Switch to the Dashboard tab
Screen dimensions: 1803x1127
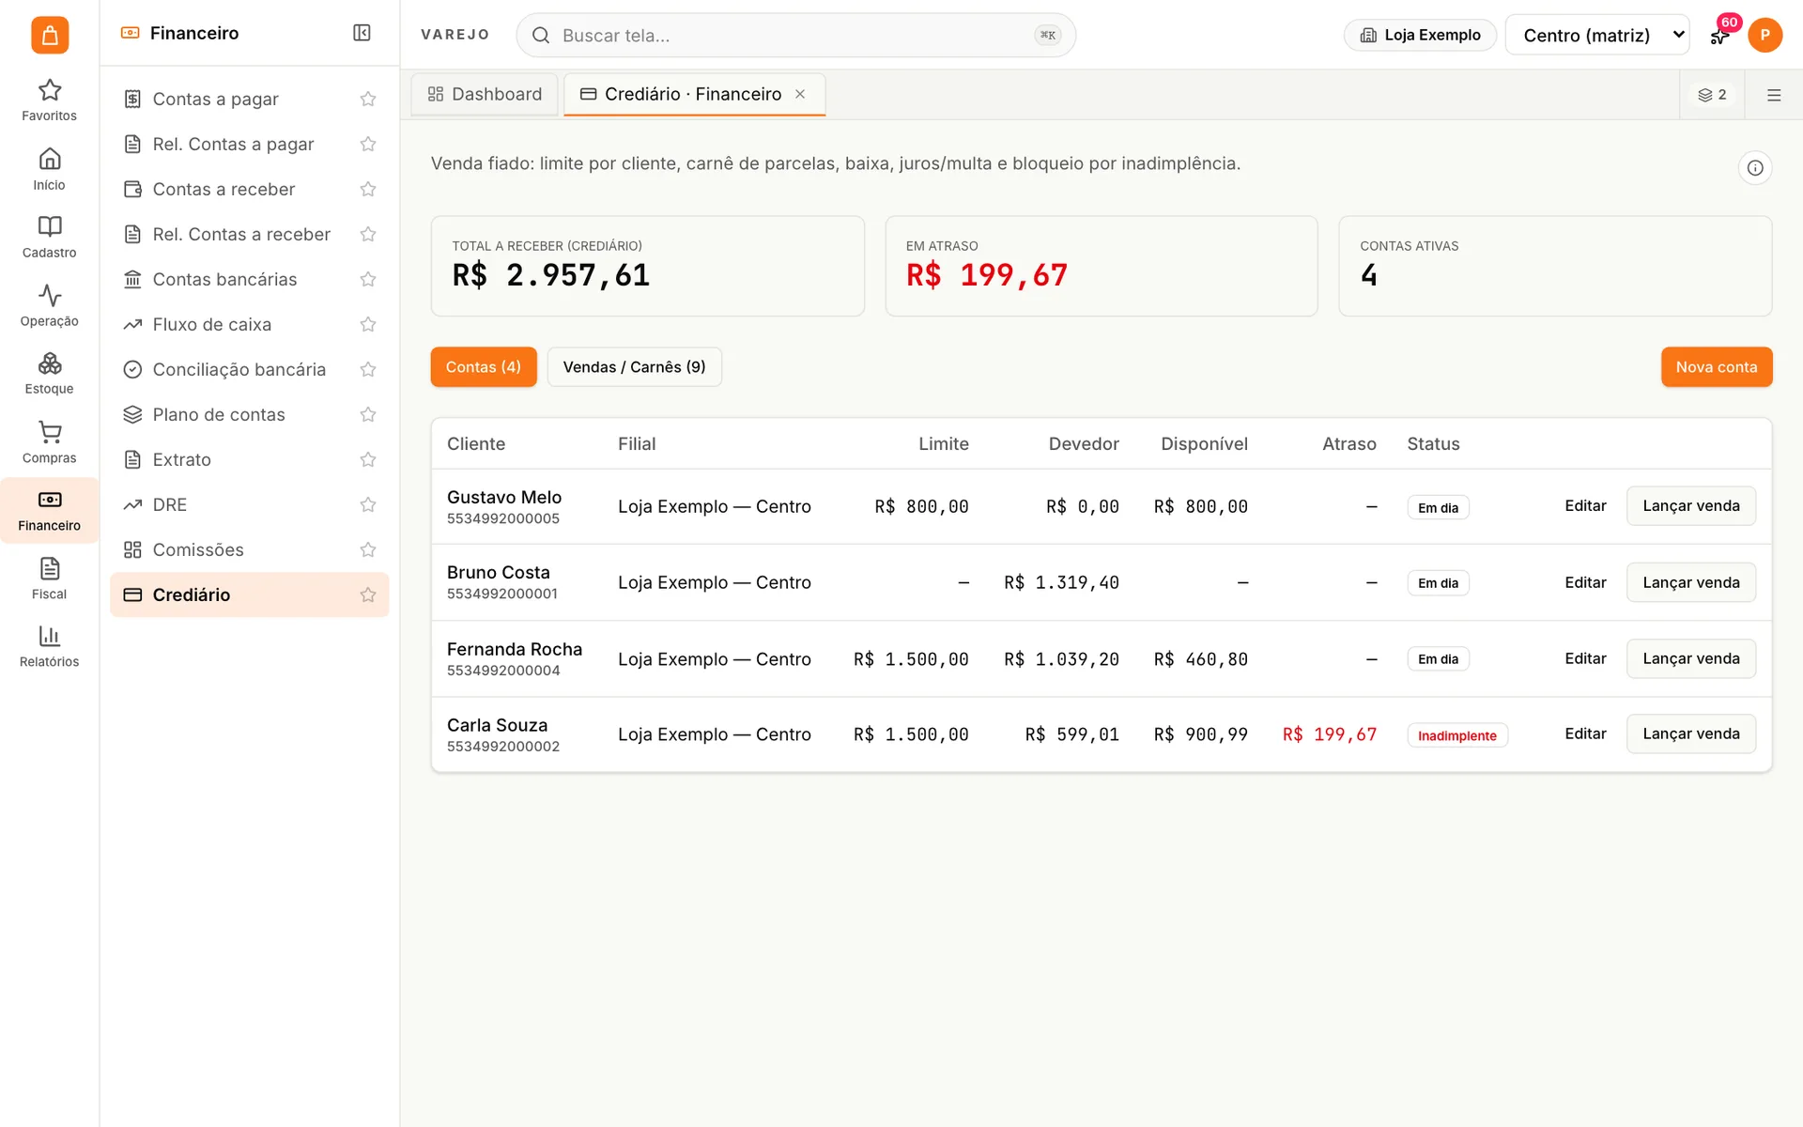[x=485, y=94]
